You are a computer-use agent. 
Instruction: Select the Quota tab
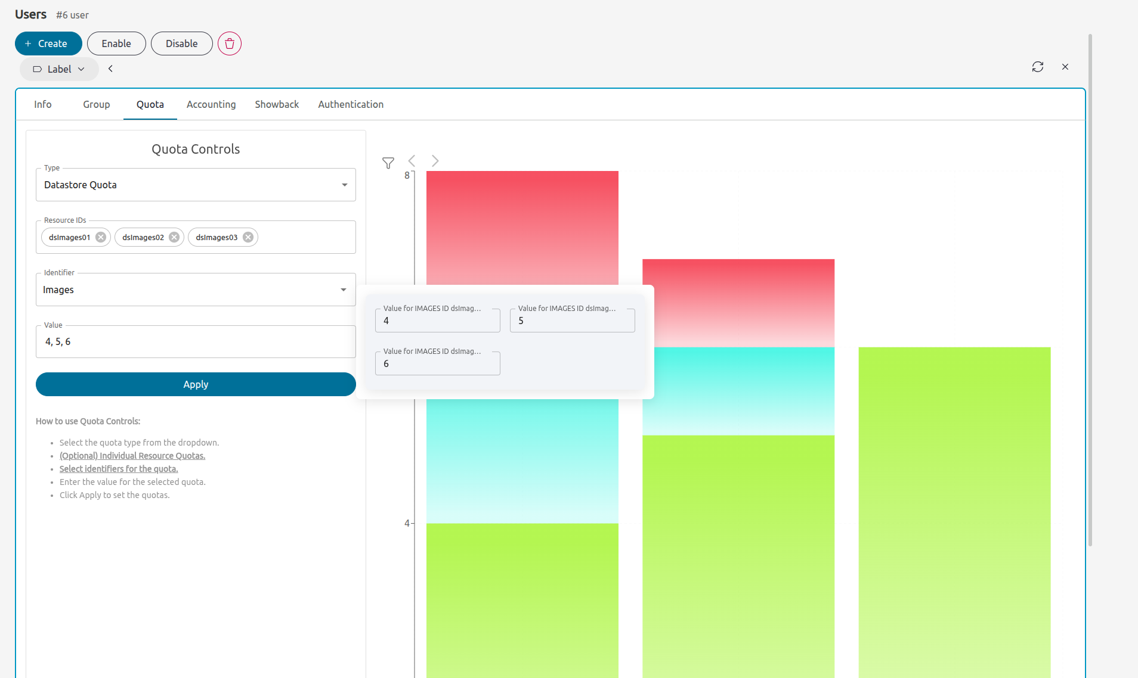(150, 104)
